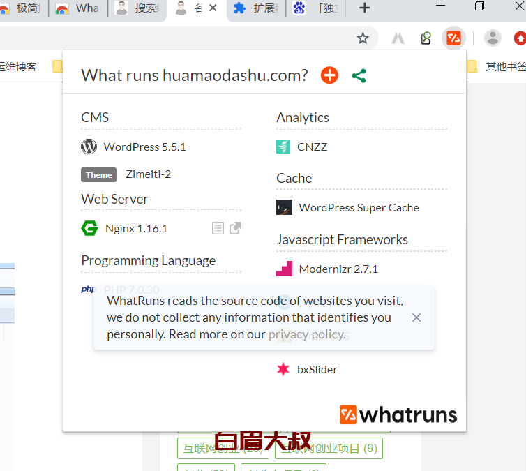Switch to the 扩展 tab
The height and width of the screenshot is (471, 526).
pyautogui.click(x=257, y=8)
